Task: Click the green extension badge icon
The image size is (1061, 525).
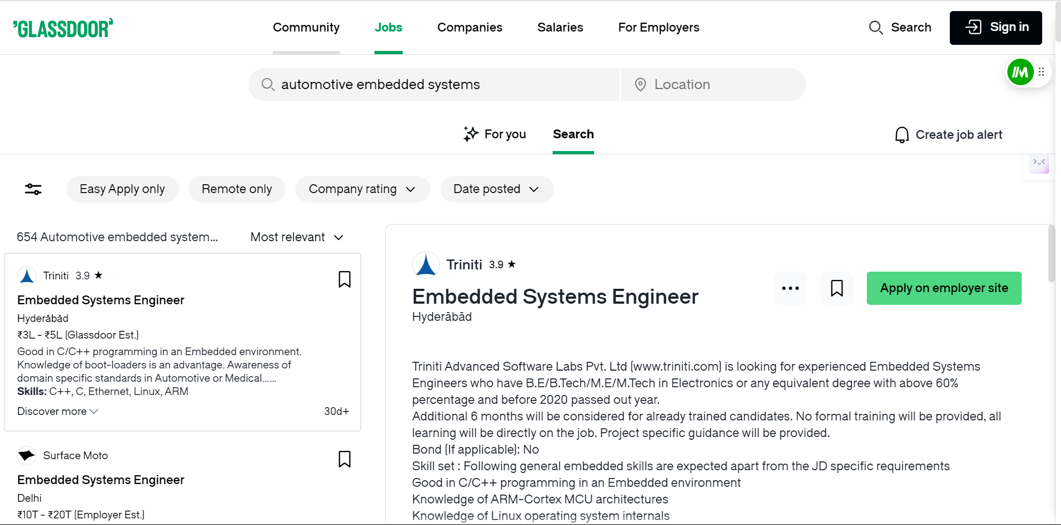Action: coord(1020,72)
